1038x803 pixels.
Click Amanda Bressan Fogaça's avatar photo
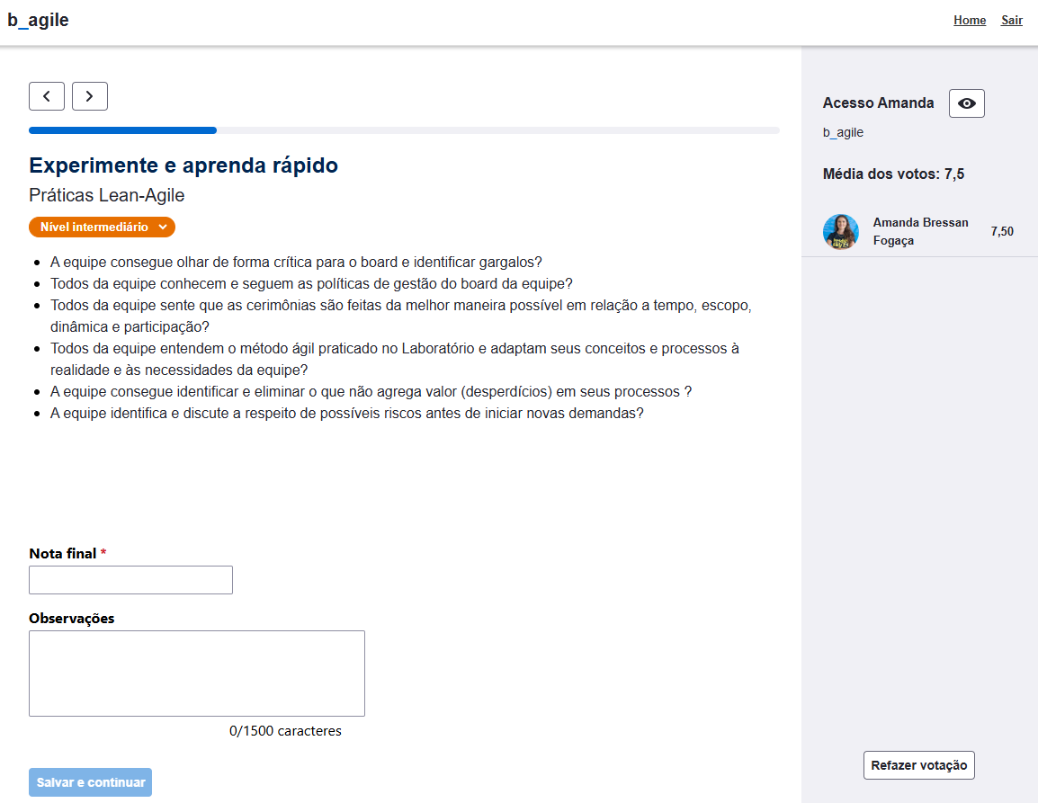[840, 232]
